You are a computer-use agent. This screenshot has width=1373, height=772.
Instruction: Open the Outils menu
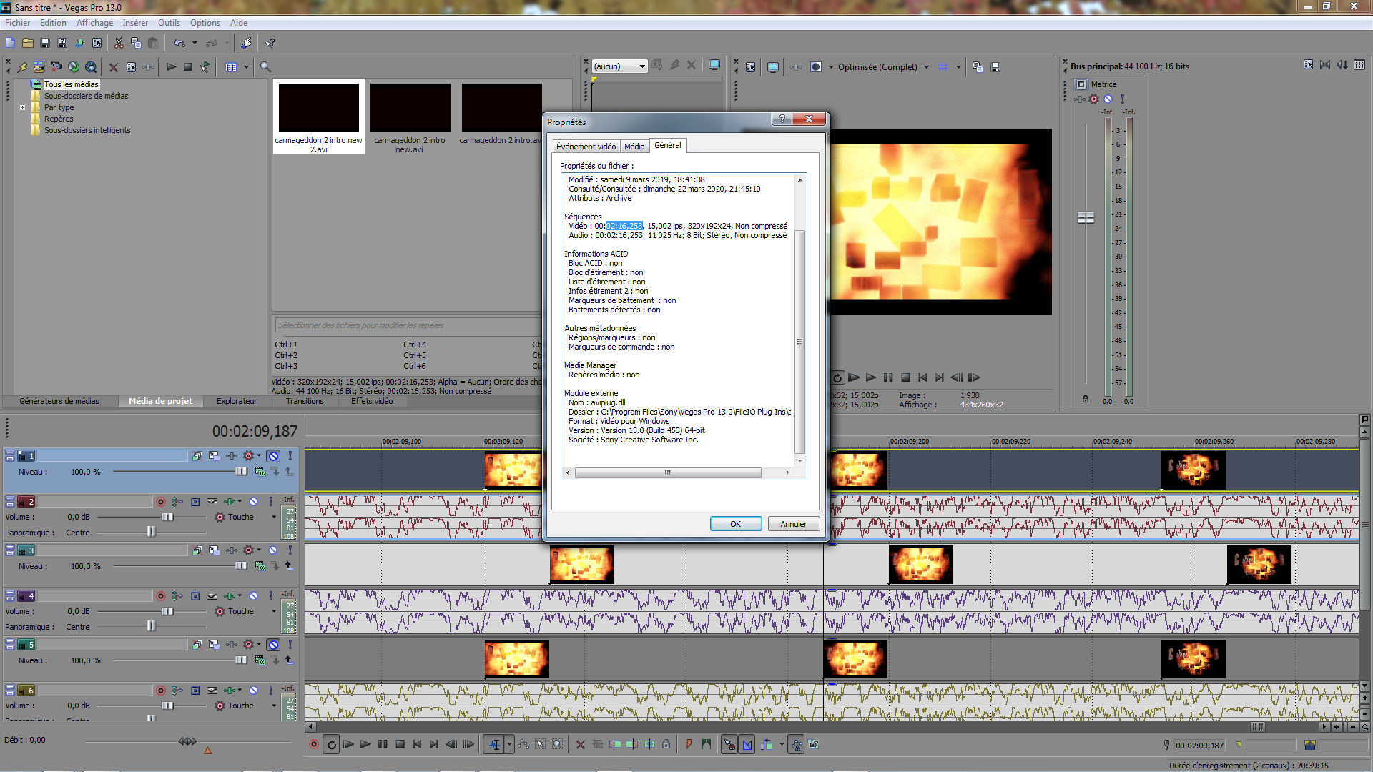(x=169, y=23)
